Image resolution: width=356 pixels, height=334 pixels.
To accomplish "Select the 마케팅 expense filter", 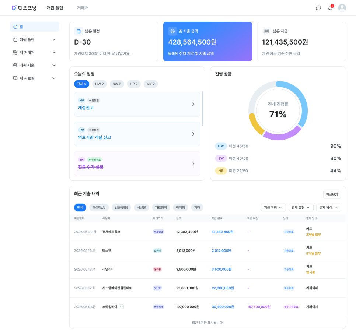I will (180, 207).
